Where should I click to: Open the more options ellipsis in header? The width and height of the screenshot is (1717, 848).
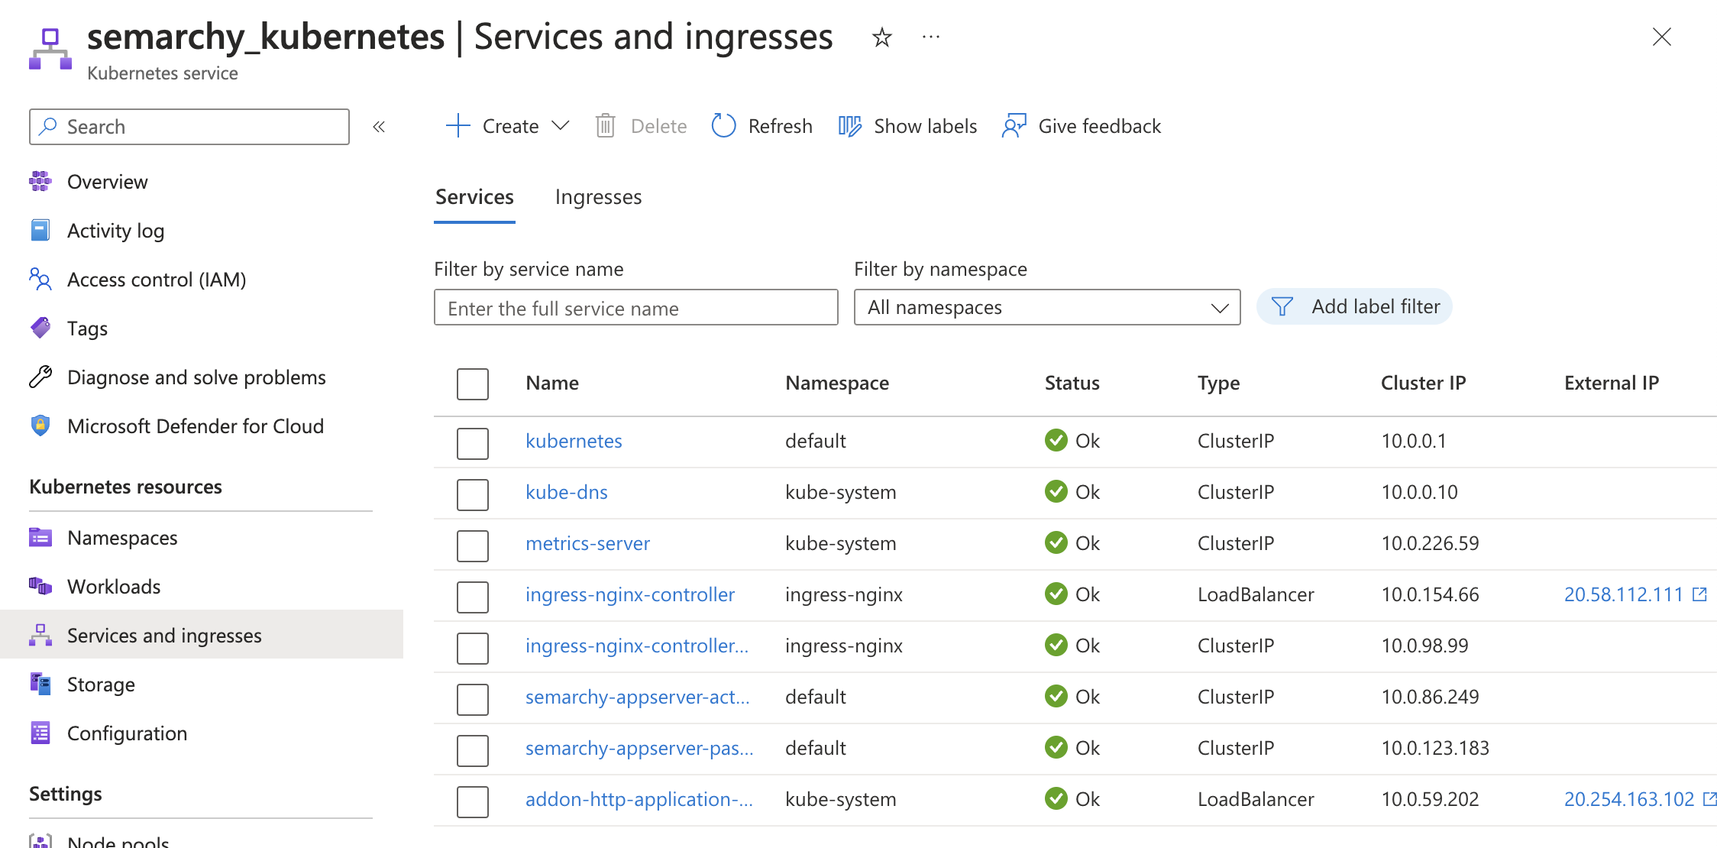tap(930, 37)
